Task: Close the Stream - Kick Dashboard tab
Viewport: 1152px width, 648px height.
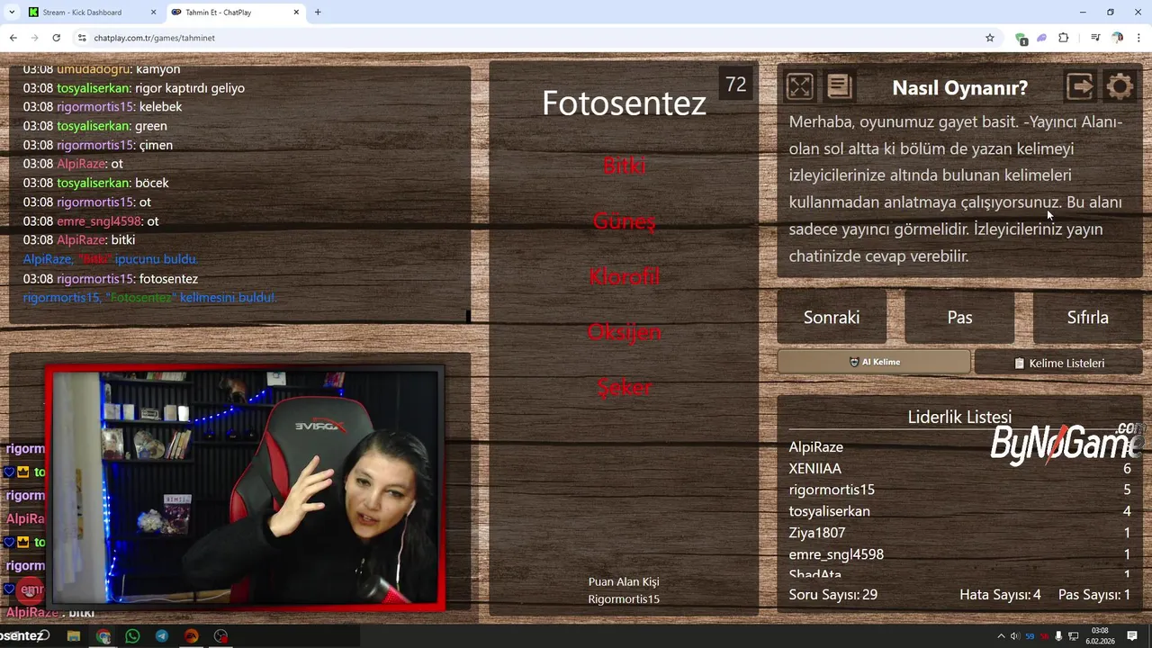Action: coord(153,13)
